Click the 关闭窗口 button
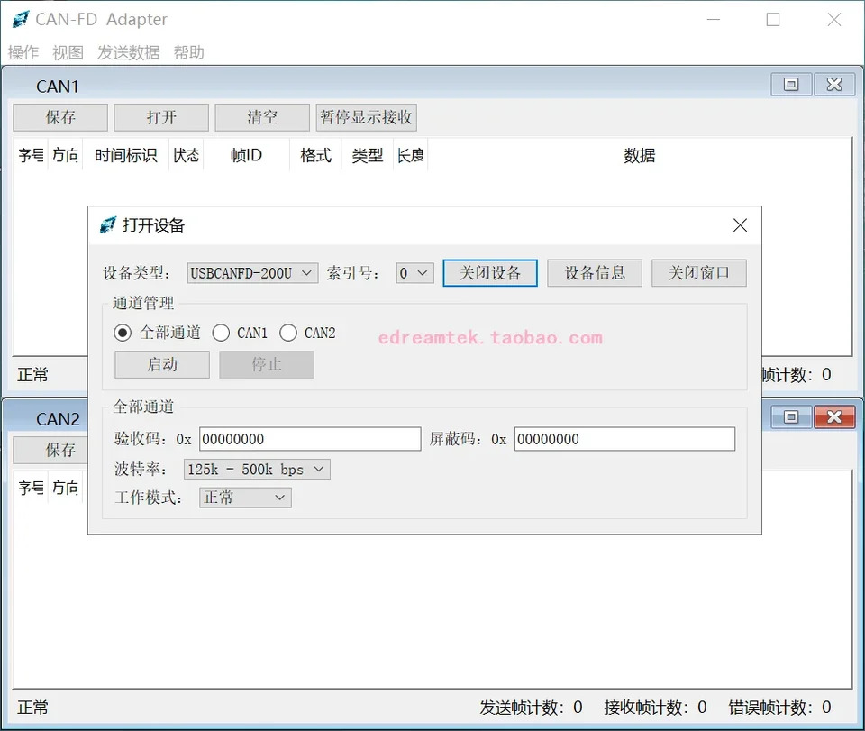The image size is (865, 731). tap(699, 273)
